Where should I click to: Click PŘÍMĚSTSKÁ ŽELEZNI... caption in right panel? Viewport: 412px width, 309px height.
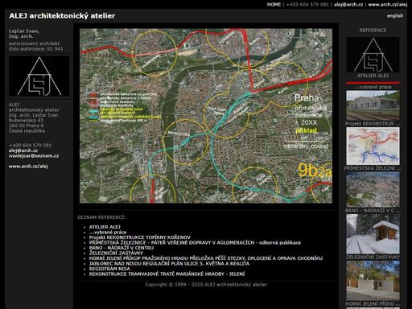pyautogui.click(x=373, y=168)
